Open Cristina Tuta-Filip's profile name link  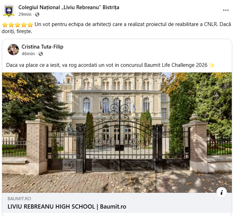pyautogui.click(x=42, y=47)
